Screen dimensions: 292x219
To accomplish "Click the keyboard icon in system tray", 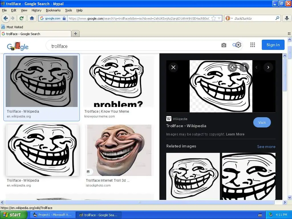I will click(260, 215).
